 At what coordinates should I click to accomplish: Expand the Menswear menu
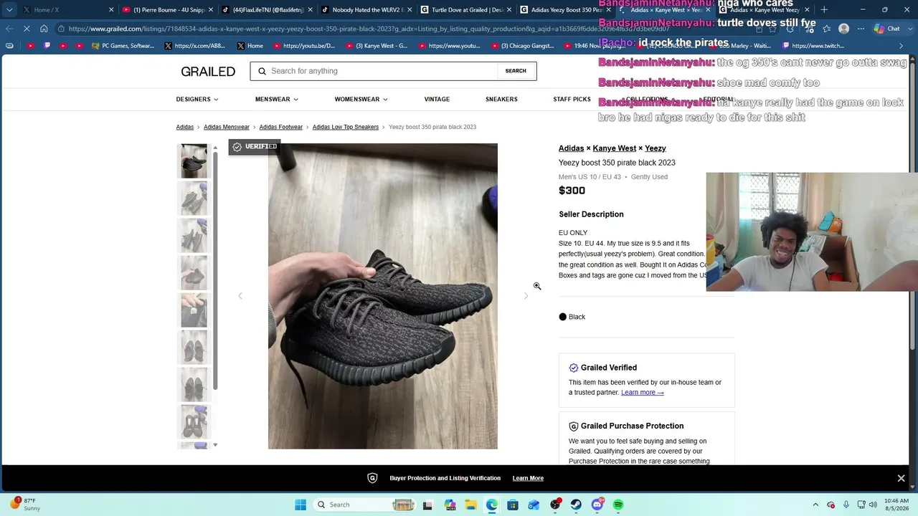[277, 100]
